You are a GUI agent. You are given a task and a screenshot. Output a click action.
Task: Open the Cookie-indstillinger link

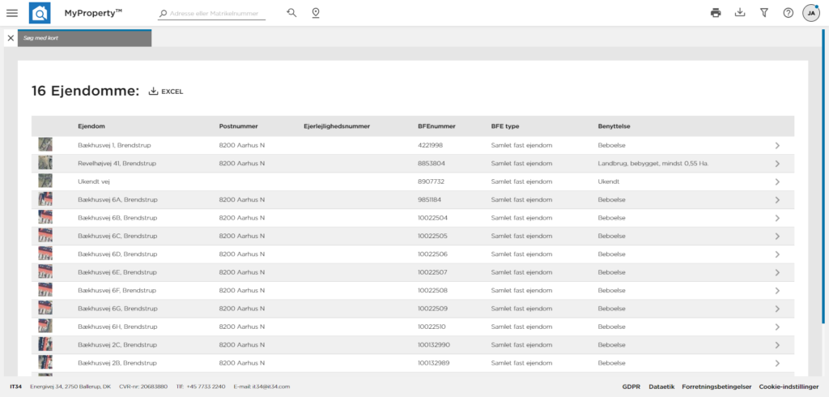790,386
